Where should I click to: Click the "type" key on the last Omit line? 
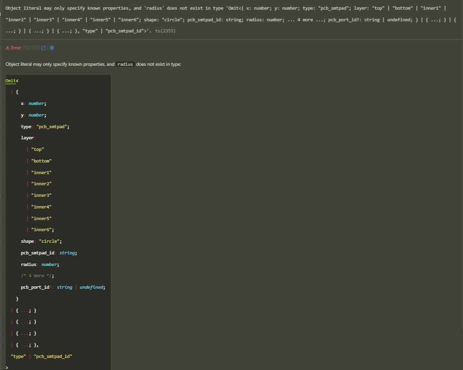[x=18, y=356]
